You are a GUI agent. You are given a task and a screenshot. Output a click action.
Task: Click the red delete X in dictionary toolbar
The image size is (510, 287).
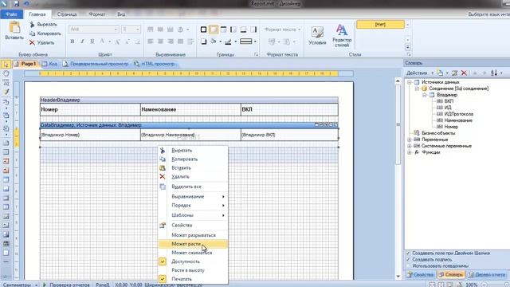464,73
